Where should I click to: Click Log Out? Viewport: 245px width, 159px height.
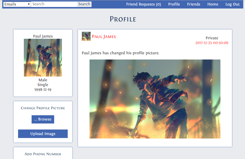(x=232, y=4)
